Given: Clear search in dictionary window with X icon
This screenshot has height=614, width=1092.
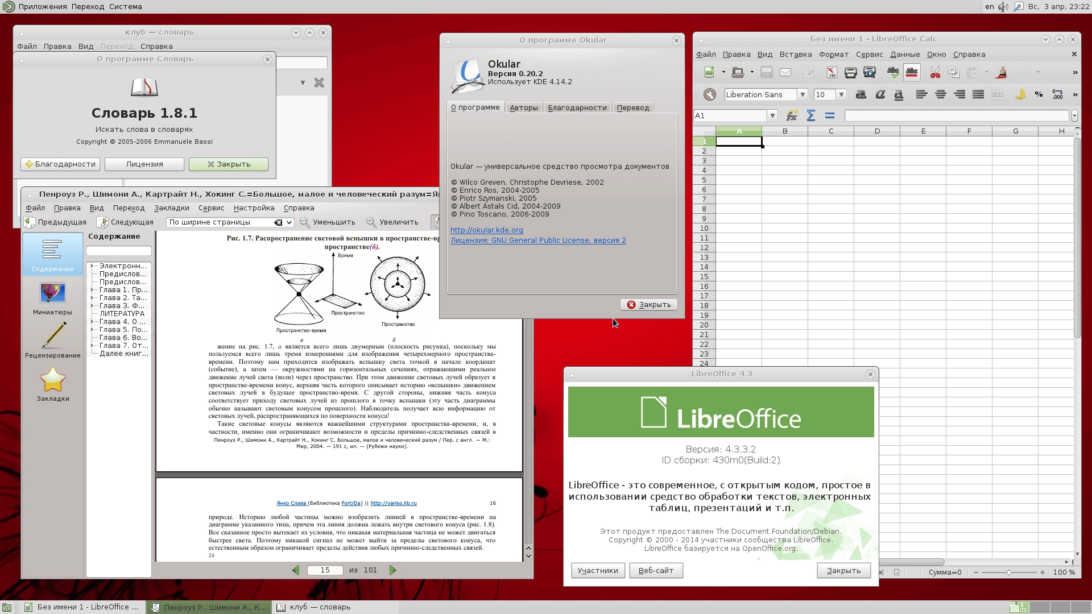Looking at the screenshot, I should [x=319, y=82].
